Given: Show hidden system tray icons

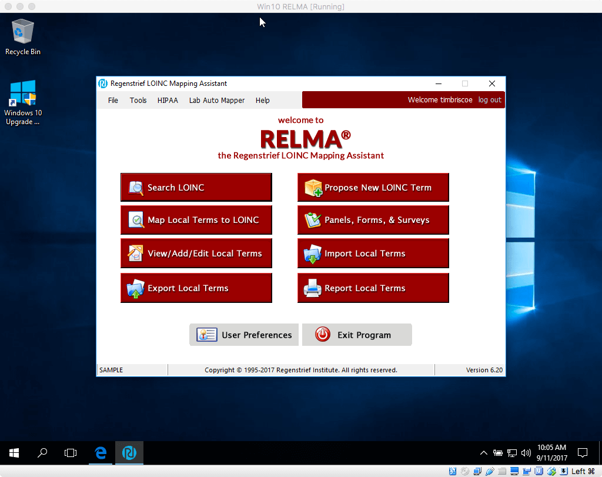Looking at the screenshot, I should 484,453.
